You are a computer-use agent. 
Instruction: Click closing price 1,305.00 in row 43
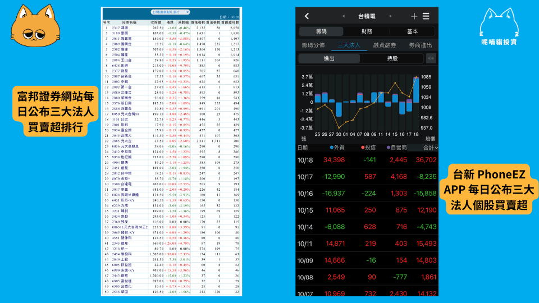(157, 254)
